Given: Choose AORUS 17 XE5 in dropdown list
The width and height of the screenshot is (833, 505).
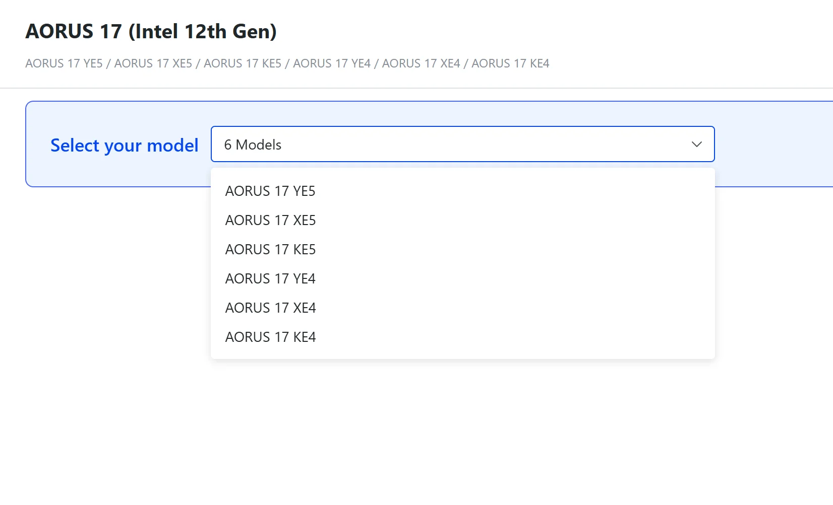Looking at the screenshot, I should 270,221.
